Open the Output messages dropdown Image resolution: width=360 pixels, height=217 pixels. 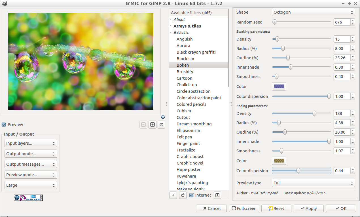[x=31, y=164]
